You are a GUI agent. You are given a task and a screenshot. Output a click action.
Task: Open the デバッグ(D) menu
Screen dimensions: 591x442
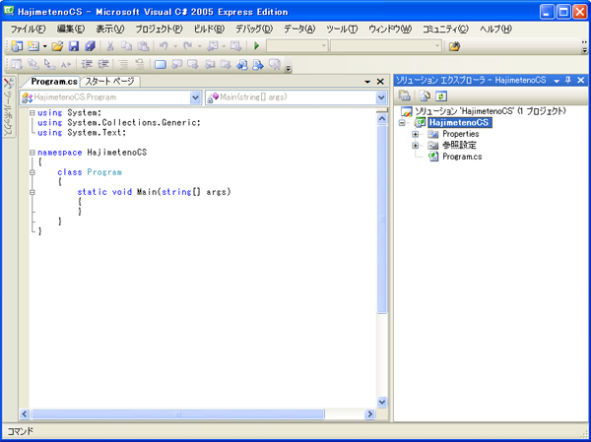tap(254, 30)
